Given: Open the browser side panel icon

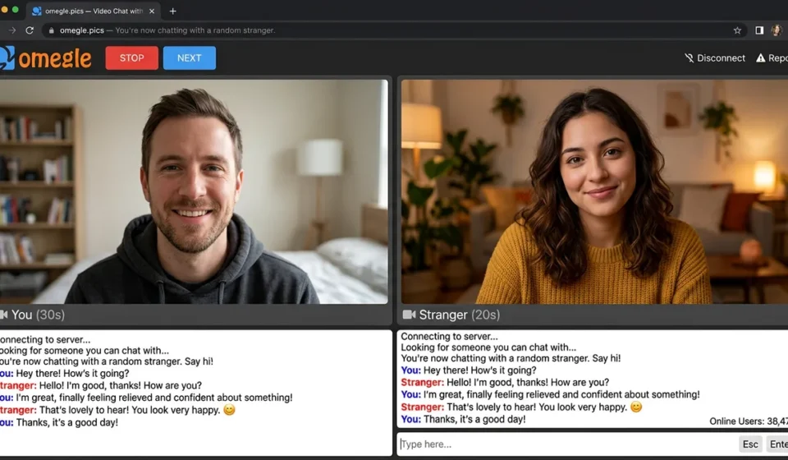Looking at the screenshot, I should pyautogui.click(x=759, y=30).
